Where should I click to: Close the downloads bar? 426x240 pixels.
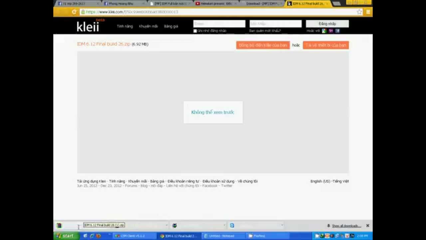(368, 226)
